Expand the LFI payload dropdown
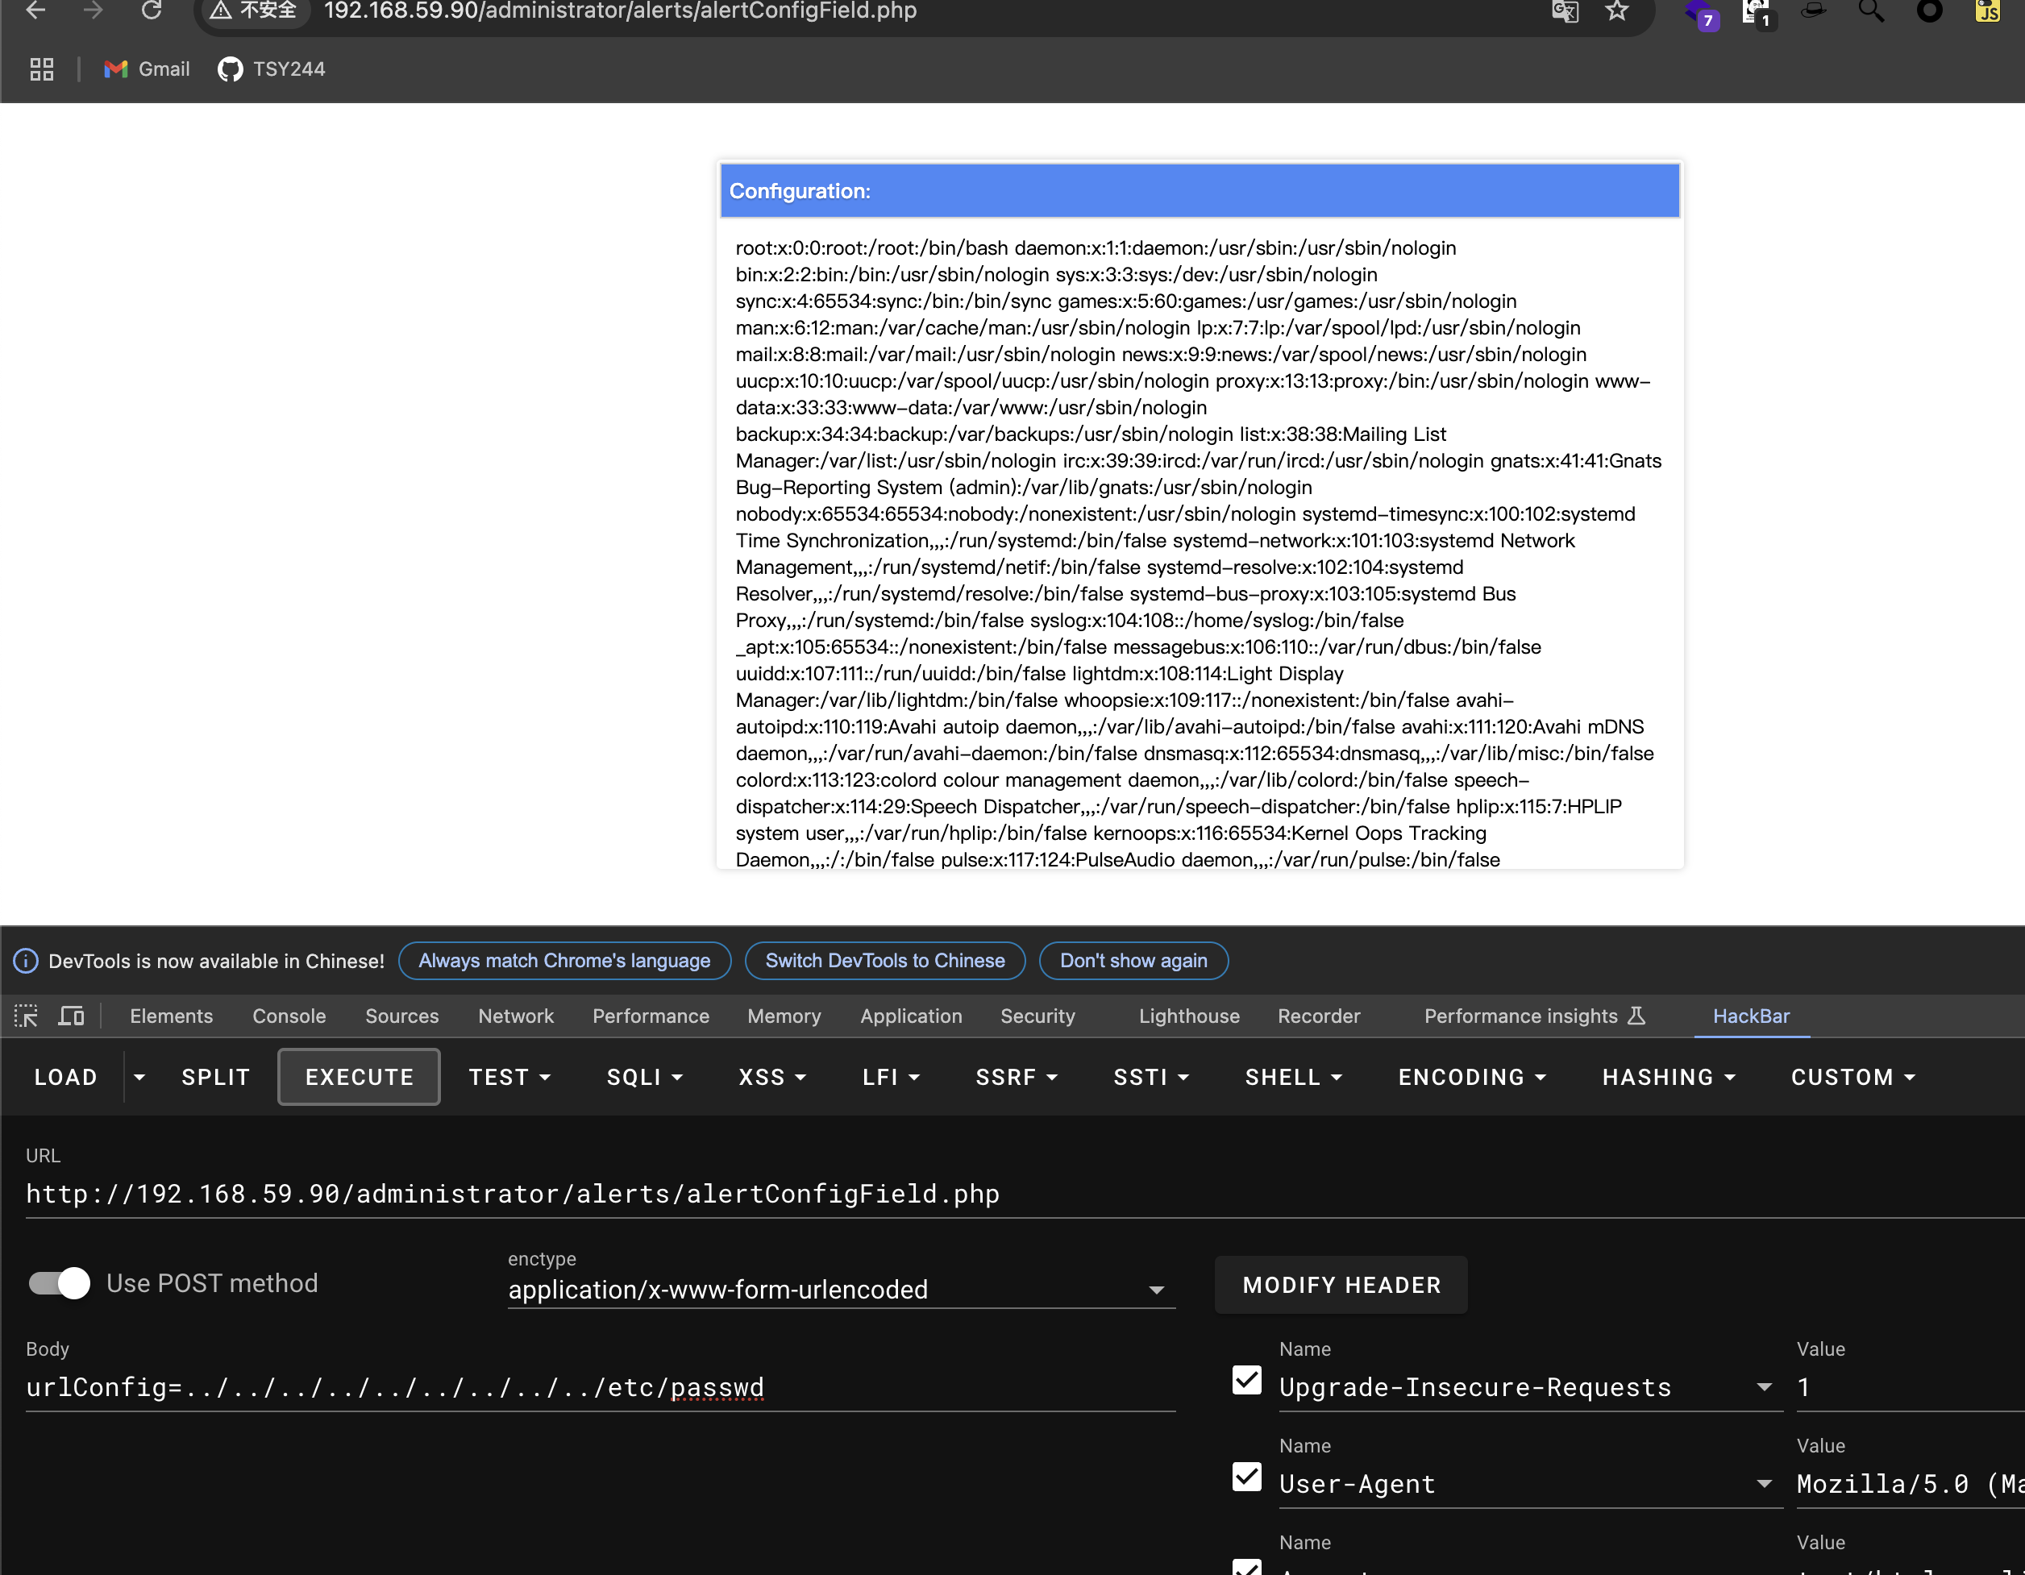This screenshot has width=2025, height=1575. 890,1077
